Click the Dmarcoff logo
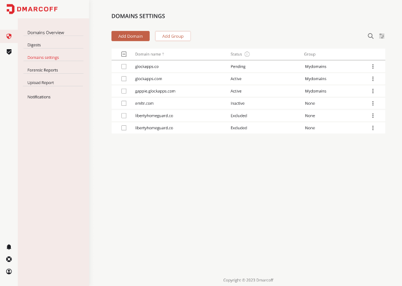Screen dimensions: 402x286 click(32, 9)
